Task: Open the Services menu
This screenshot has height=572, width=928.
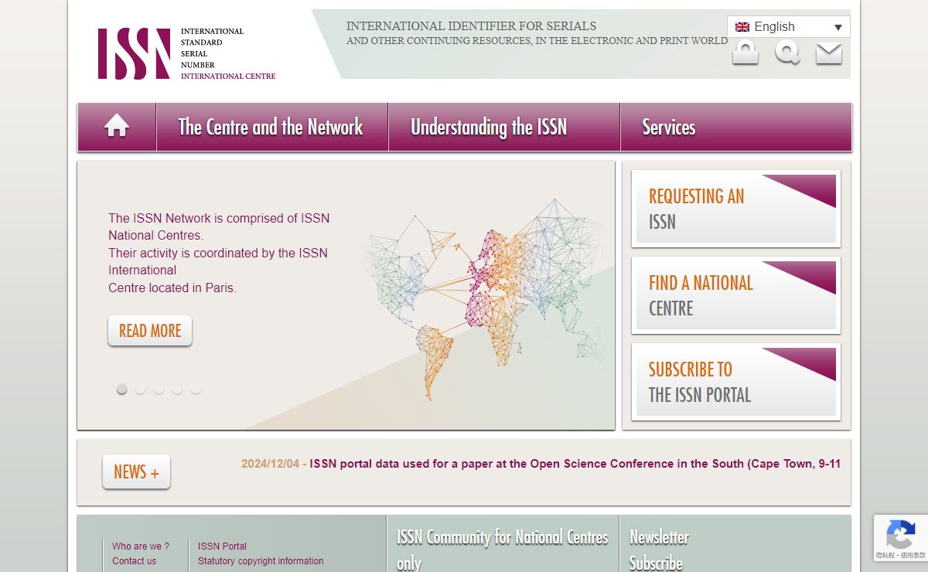Action: coord(735,127)
